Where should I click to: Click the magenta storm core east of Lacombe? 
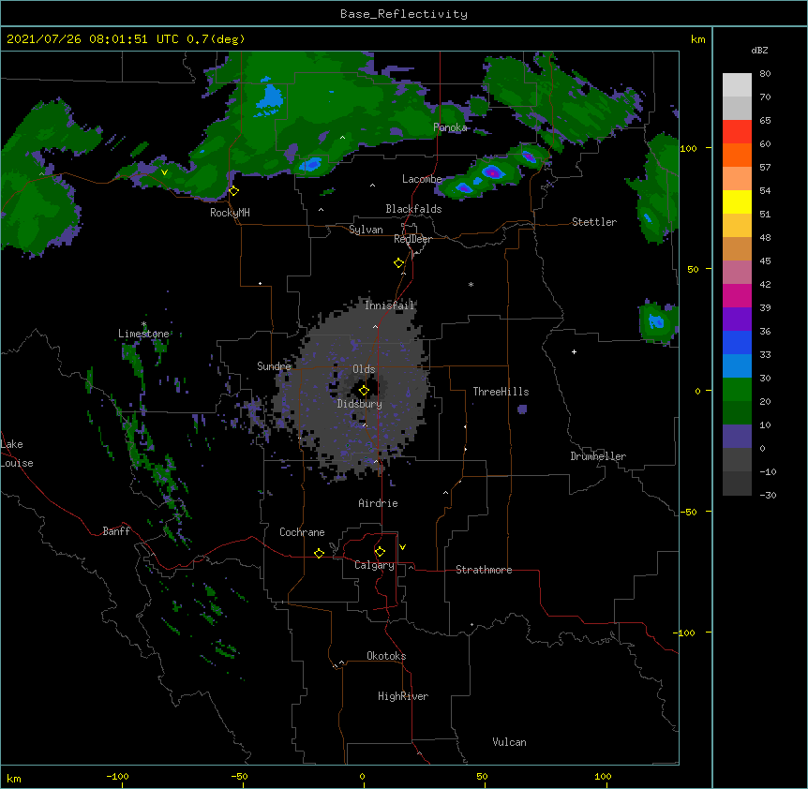tap(493, 172)
